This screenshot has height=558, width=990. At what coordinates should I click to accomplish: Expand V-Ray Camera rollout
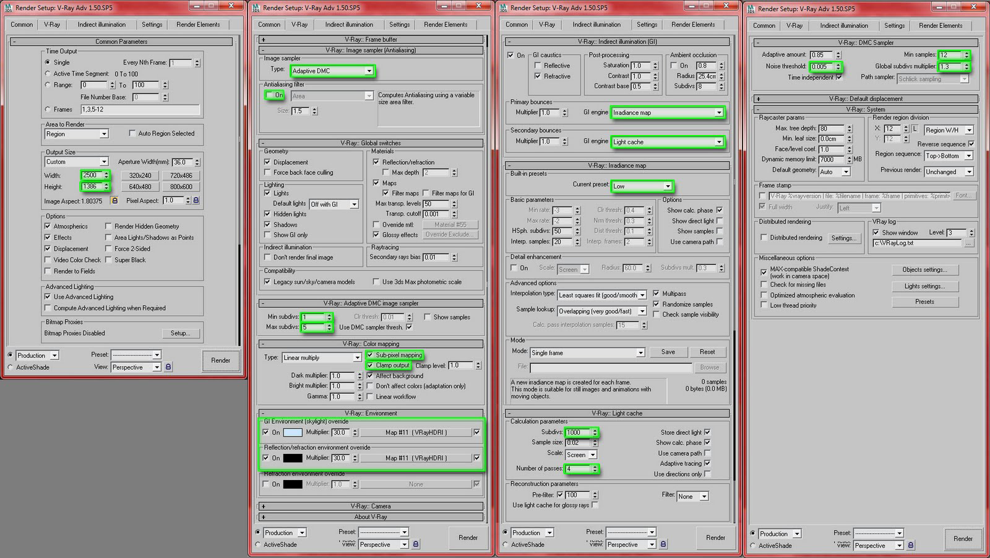tap(371, 506)
